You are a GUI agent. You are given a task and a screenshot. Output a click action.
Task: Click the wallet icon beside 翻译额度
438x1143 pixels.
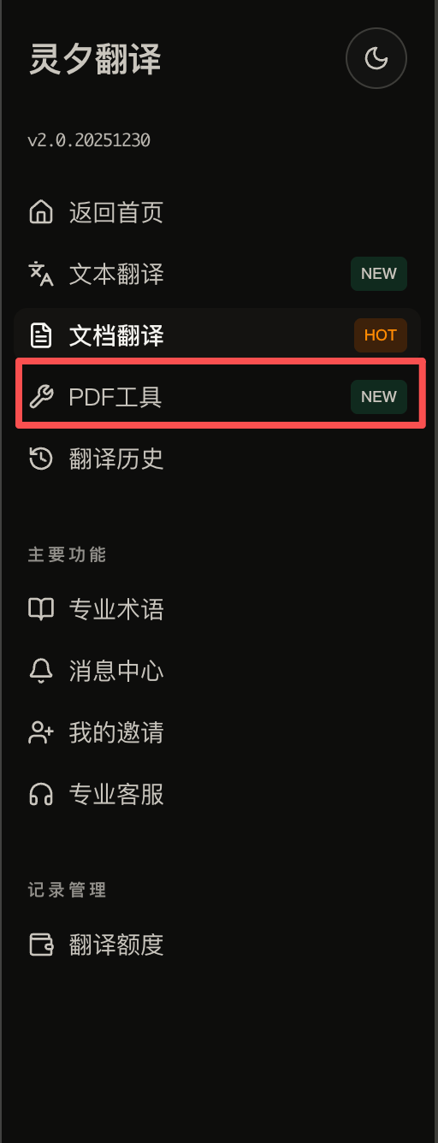click(x=41, y=945)
